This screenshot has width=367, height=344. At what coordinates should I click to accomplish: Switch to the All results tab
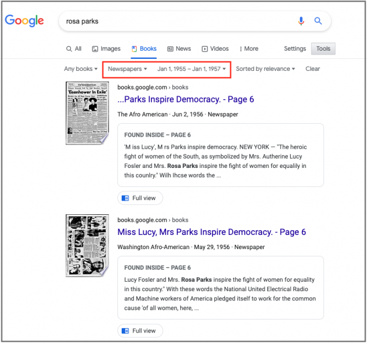pyautogui.click(x=74, y=49)
